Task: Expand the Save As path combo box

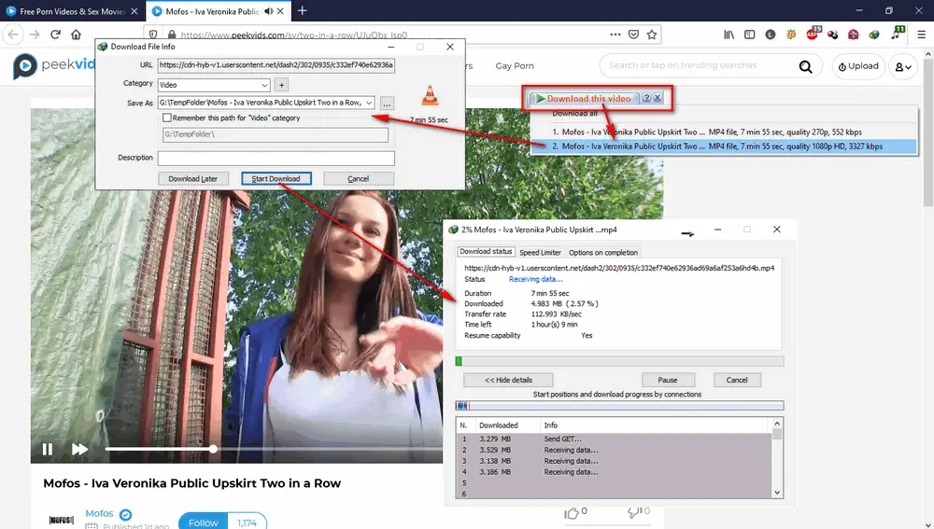Action: [369, 103]
